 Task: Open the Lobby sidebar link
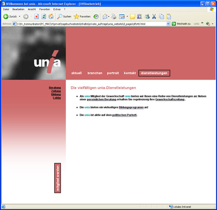57,98
